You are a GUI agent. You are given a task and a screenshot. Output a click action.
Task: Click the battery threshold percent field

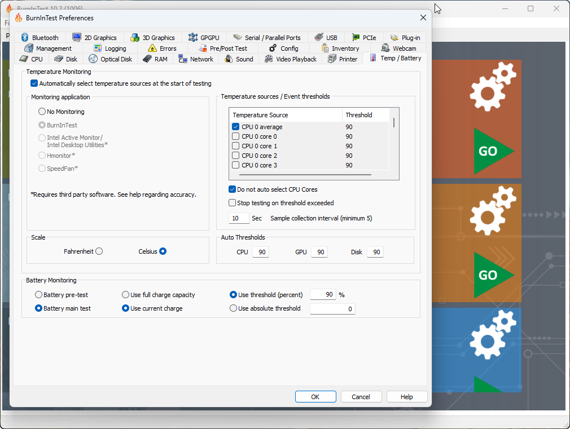click(x=323, y=294)
